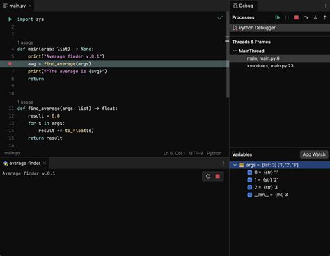The height and width of the screenshot is (256, 330).
Task: Click the Ln 6, Col 1 status entry
Action: click(174, 154)
